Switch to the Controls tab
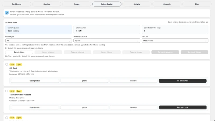The image size is (215, 121). (x=167, y=4)
